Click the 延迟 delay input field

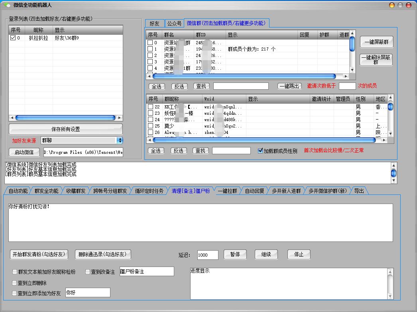tap(208, 255)
